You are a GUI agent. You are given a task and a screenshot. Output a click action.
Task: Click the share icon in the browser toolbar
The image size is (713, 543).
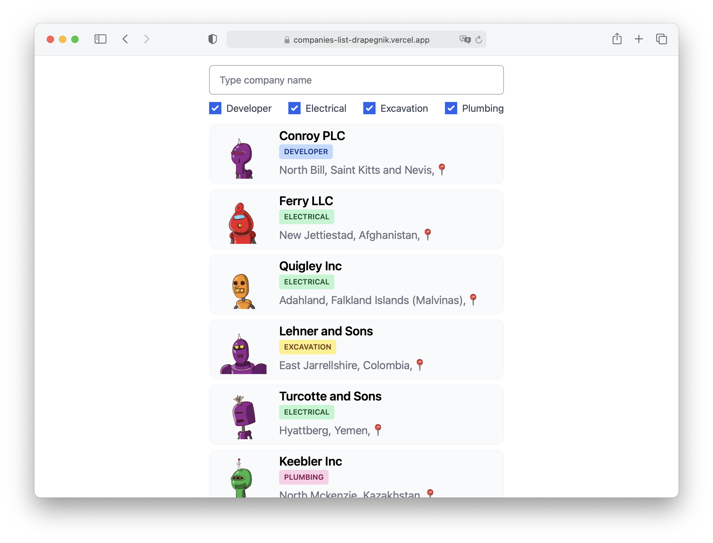617,39
